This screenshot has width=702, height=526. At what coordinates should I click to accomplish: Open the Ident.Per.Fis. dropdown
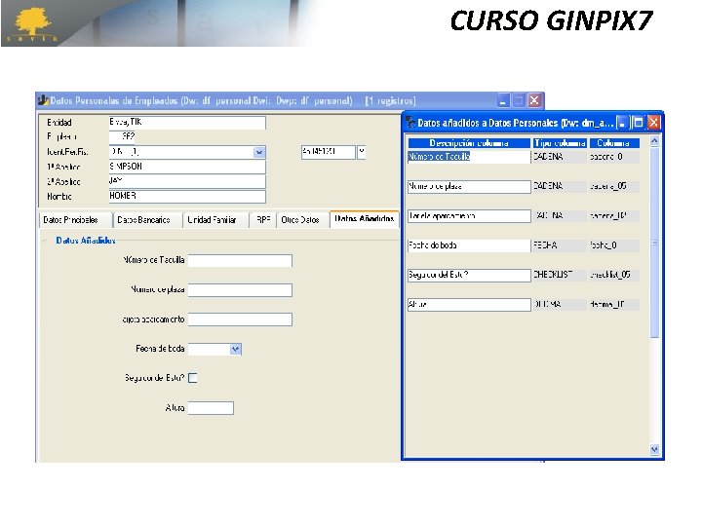(259, 153)
